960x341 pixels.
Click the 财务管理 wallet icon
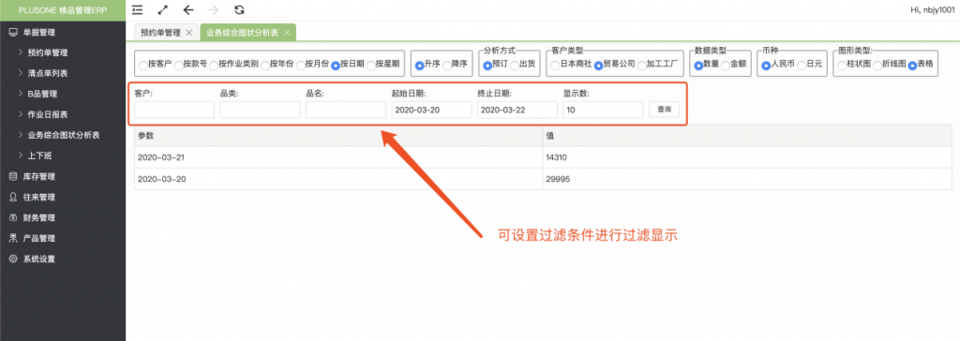tap(13, 217)
